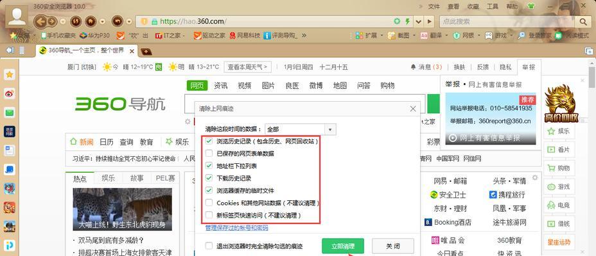Open the 工具 menu
The height and width of the screenshot is (256, 596).
492,6
